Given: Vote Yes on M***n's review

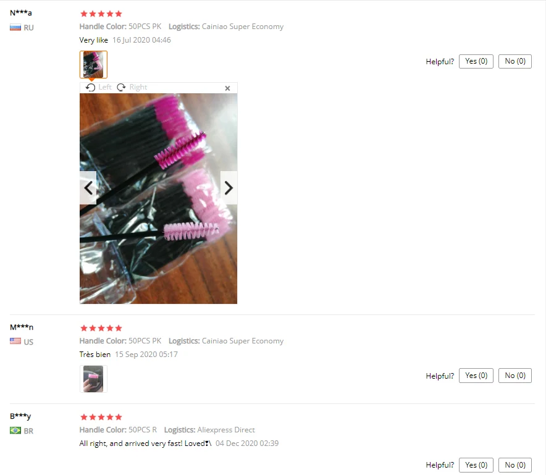Looking at the screenshot, I should tap(476, 376).
